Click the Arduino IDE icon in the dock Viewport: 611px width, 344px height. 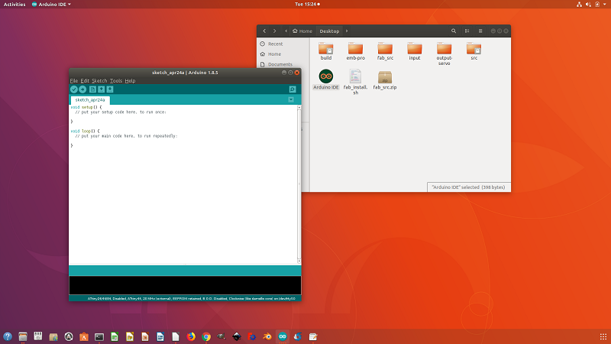283,336
